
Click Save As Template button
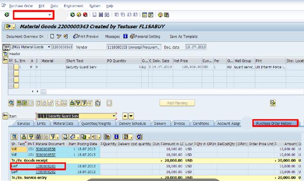183,37
